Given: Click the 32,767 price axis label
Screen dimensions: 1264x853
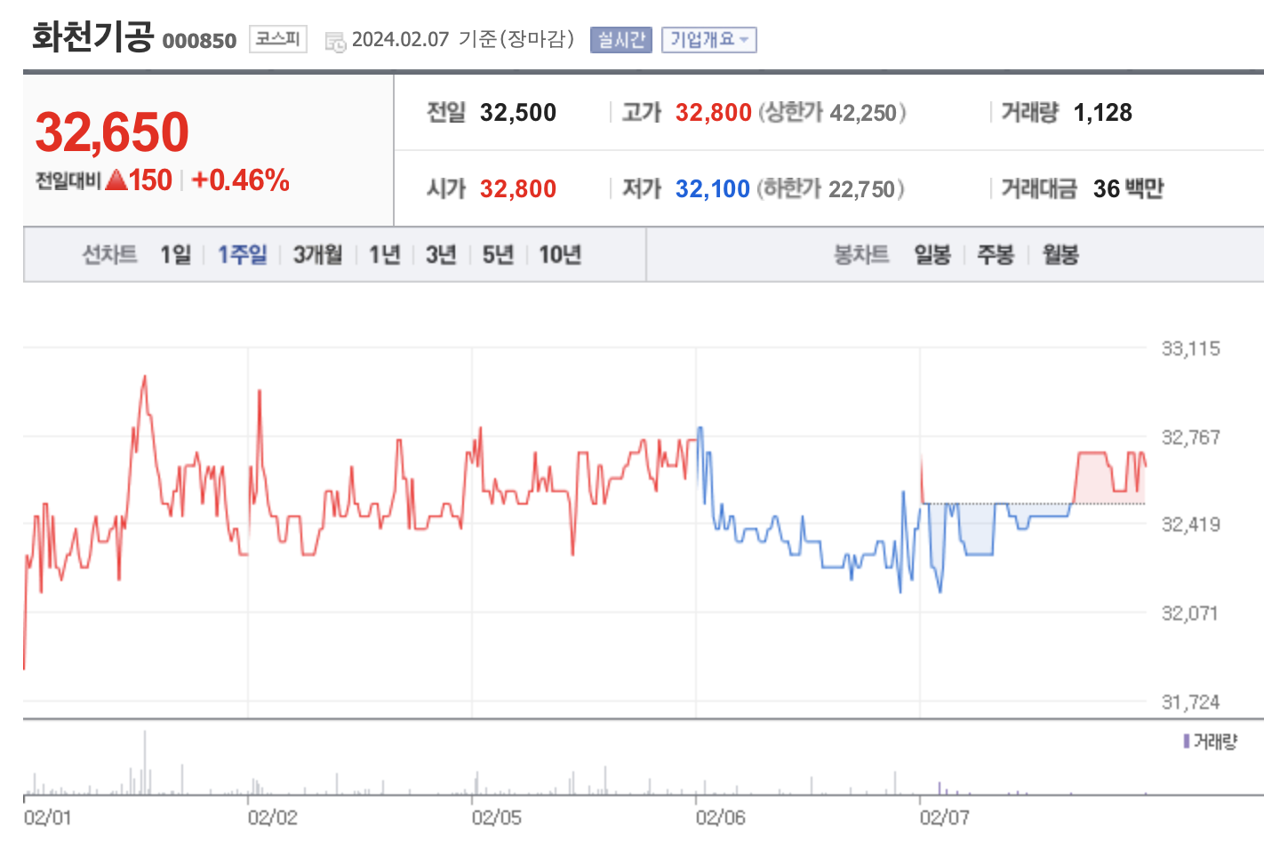Looking at the screenshot, I should click(1190, 437).
